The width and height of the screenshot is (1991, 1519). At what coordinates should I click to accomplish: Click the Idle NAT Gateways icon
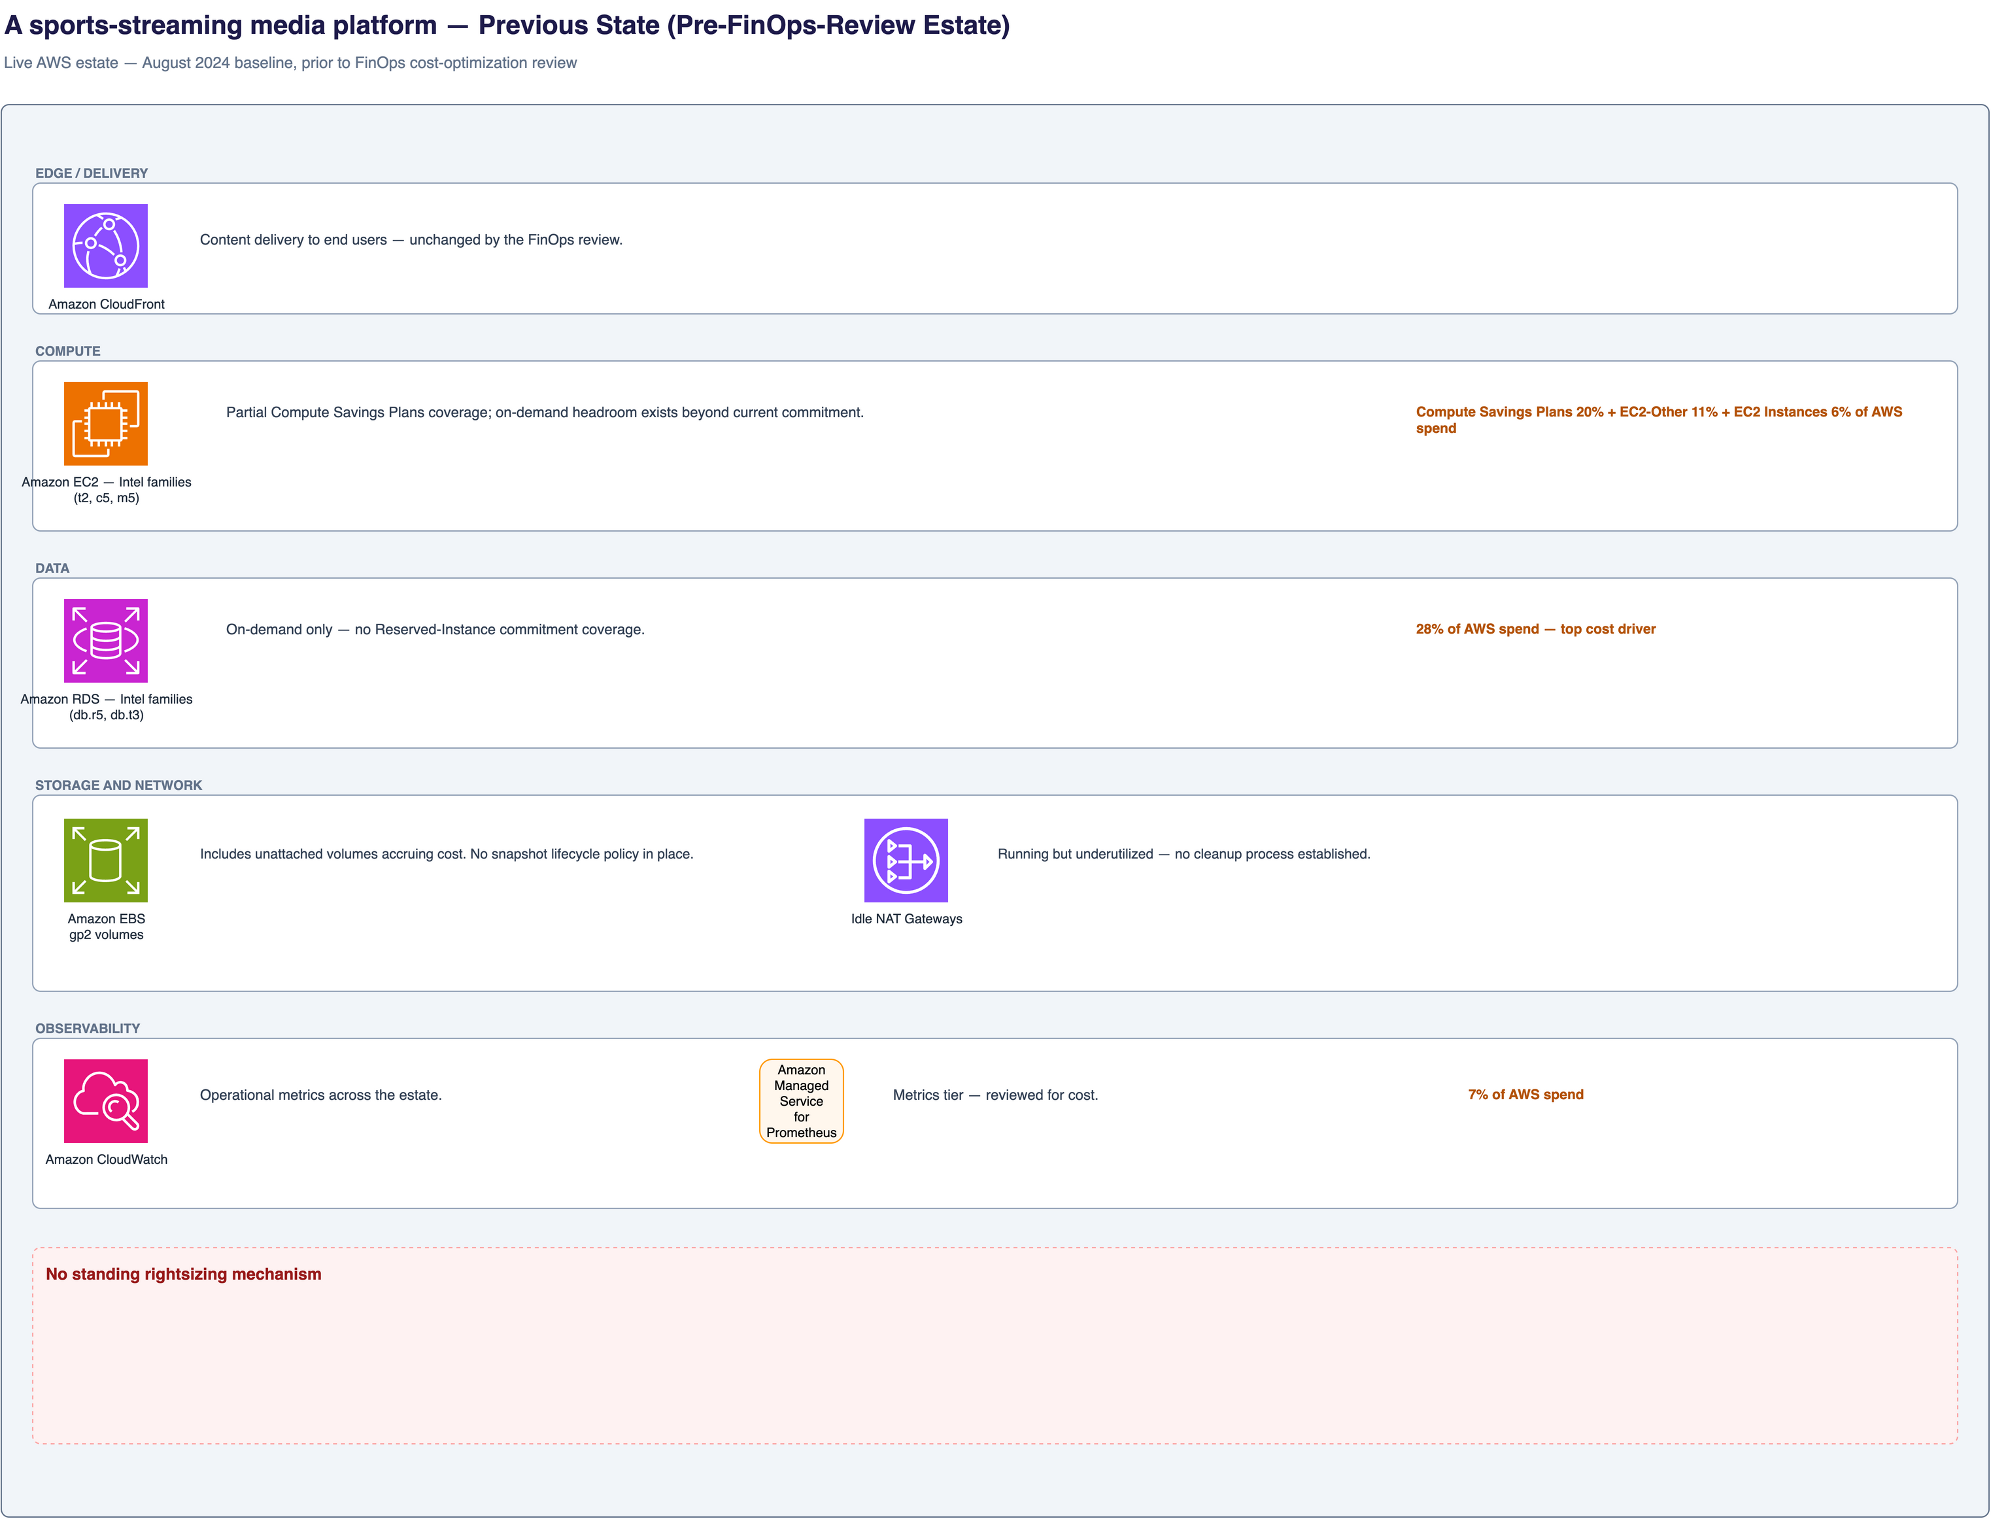coord(906,861)
